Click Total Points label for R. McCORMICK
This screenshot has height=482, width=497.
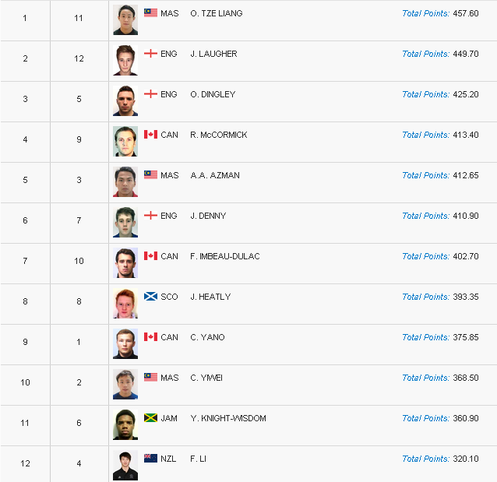(x=425, y=135)
